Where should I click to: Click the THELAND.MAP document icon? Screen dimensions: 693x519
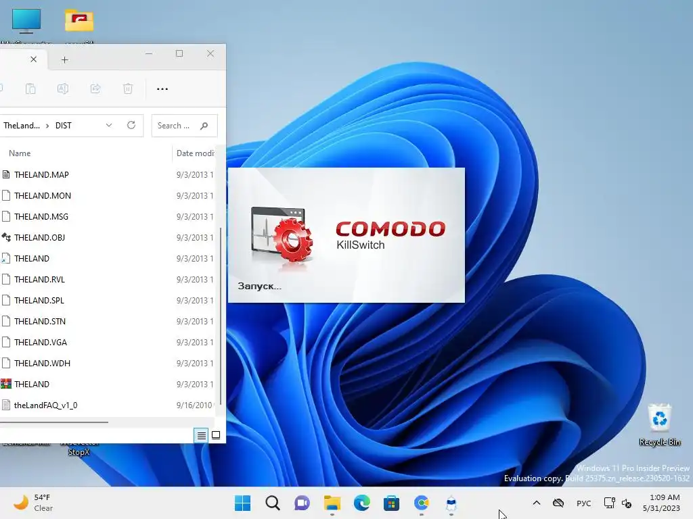coord(5,174)
